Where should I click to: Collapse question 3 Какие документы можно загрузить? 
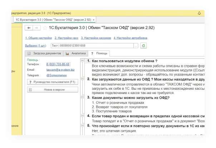tap(82, 97)
